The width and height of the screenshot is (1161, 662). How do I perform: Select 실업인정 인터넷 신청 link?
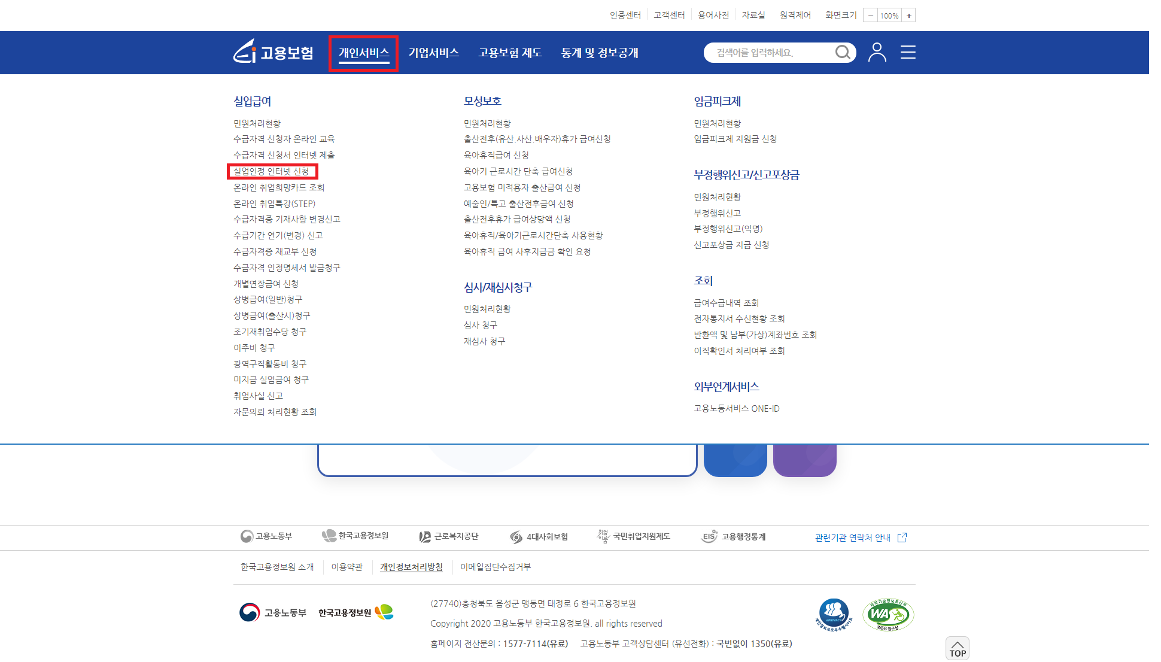click(x=271, y=171)
